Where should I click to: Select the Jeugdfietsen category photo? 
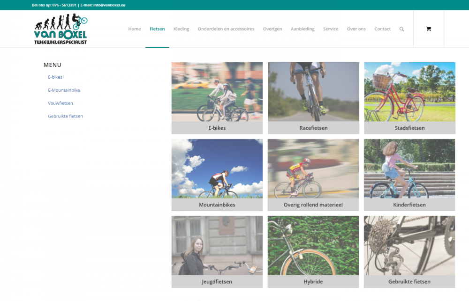coord(217,245)
